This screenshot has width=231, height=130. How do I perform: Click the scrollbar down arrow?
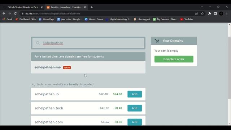click(229, 124)
